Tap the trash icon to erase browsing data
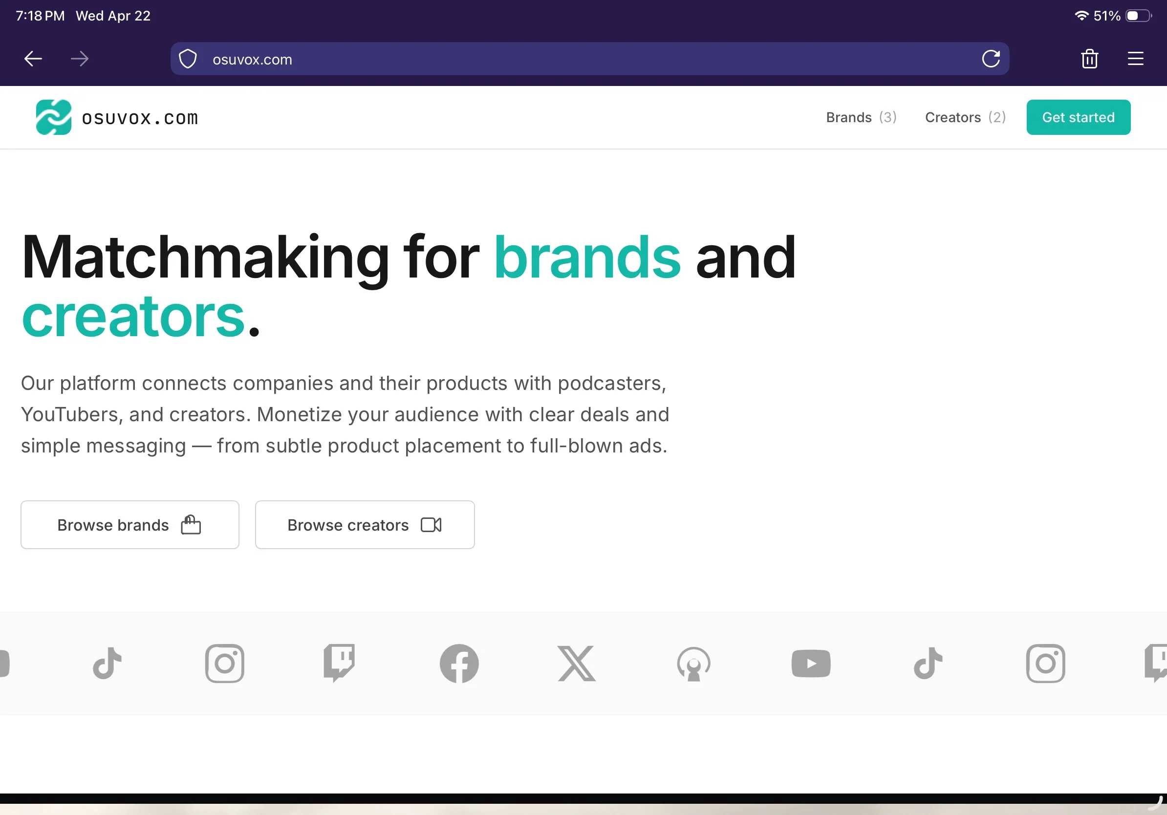Viewport: 1167px width, 815px height. tap(1089, 59)
